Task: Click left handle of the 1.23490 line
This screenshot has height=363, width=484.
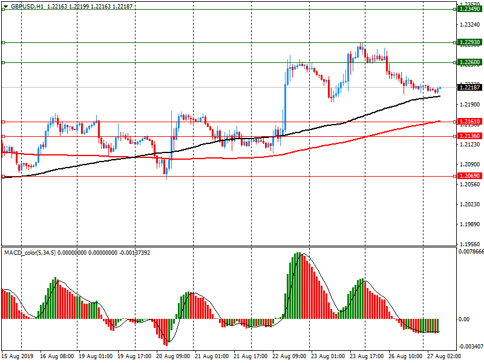Action: pos(4,10)
